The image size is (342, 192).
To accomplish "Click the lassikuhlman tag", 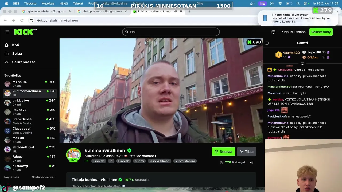I will click(160, 161).
